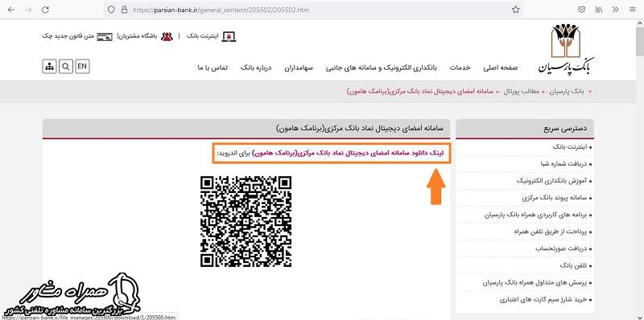Open سامانه پیوند بانک مرکزی quick link

coord(555,198)
